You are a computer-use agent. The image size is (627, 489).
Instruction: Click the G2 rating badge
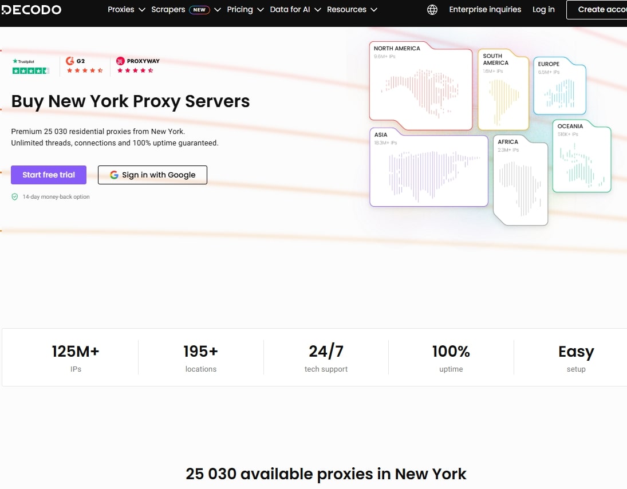84,66
